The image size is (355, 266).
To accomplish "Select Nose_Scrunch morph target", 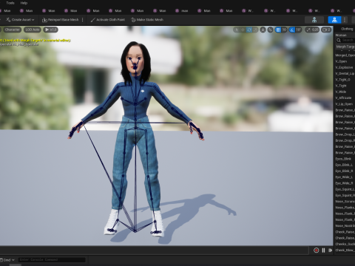I will (345, 202).
